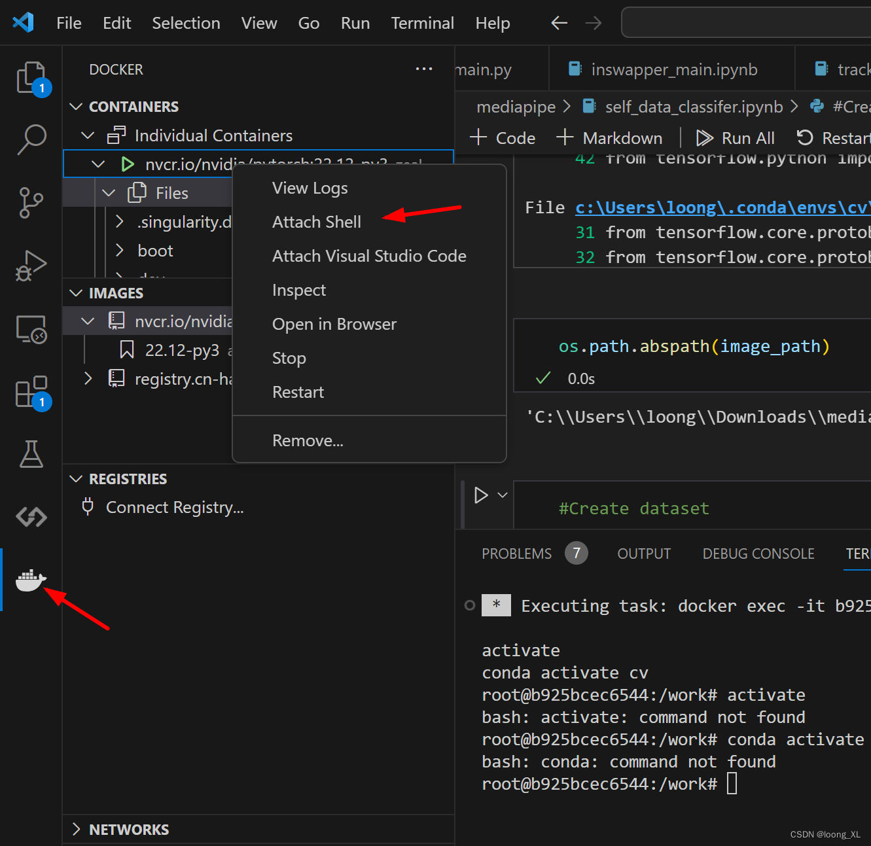
Task: Choose Attach Shell from context menu
Action: [370, 222]
